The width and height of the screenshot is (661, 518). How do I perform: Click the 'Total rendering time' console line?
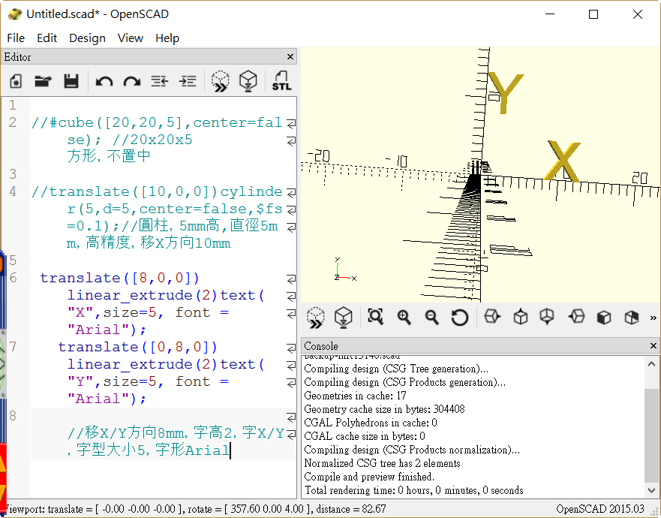(413, 490)
